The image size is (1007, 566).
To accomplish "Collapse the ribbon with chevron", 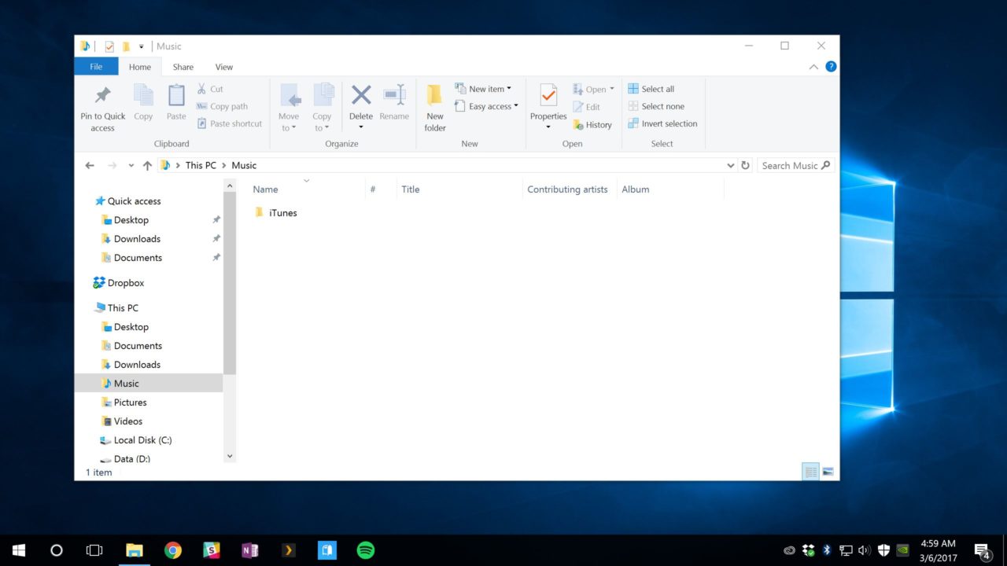I will click(x=813, y=67).
